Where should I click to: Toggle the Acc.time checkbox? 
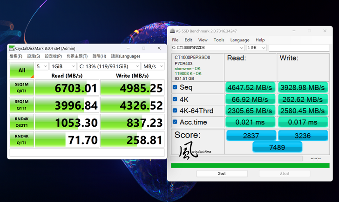coord(175,122)
